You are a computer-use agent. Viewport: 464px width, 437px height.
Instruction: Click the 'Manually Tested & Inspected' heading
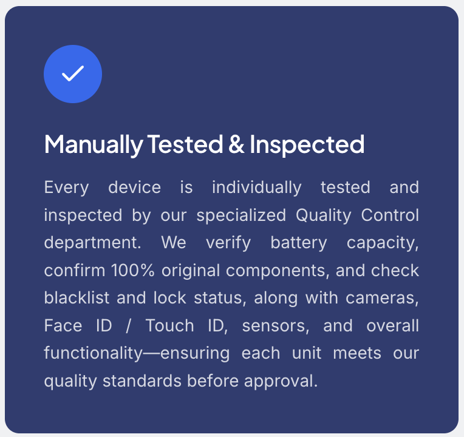tap(204, 144)
